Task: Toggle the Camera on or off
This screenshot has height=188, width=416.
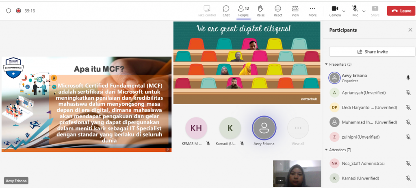Action: 335,11
